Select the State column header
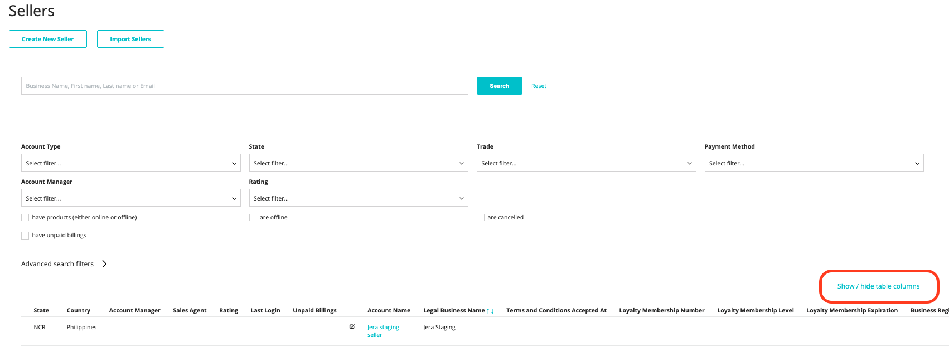 (41, 311)
